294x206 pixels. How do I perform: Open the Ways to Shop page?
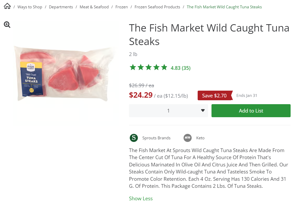(30, 7)
